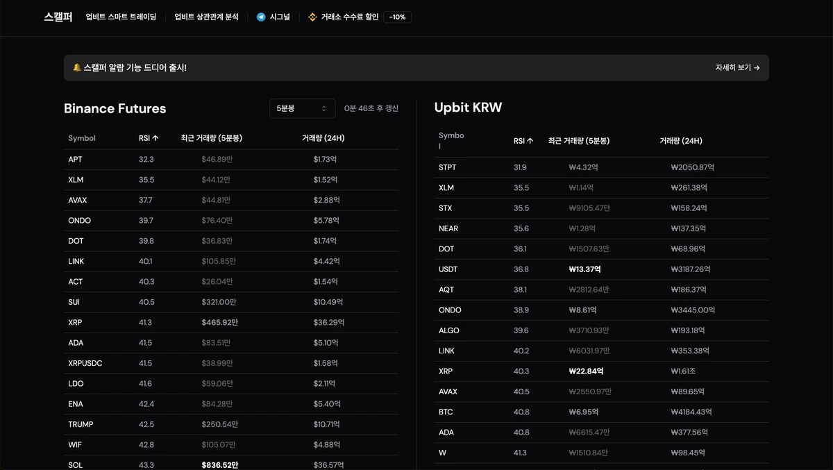
Task: Select APT row in Binance Futures
Action: pos(231,160)
